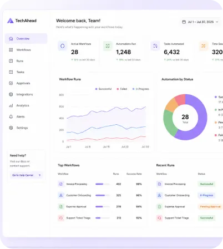Click the Support Ticket Triage icon in Recent Runs

coord(159,218)
